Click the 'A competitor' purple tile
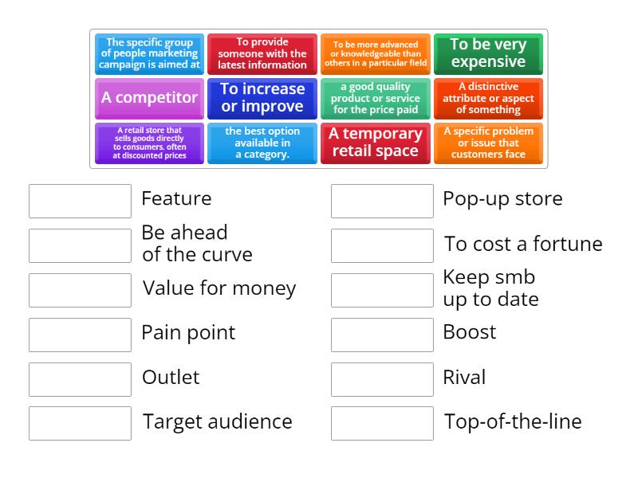This screenshot has width=638, height=478. 149,98
